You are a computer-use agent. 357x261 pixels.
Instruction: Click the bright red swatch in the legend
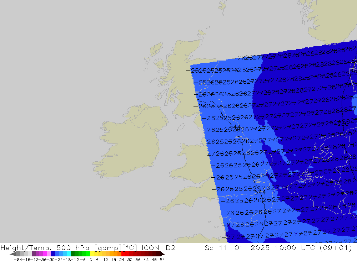click(123, 254)
